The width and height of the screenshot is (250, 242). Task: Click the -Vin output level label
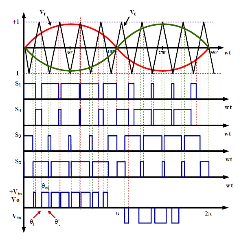15,217
